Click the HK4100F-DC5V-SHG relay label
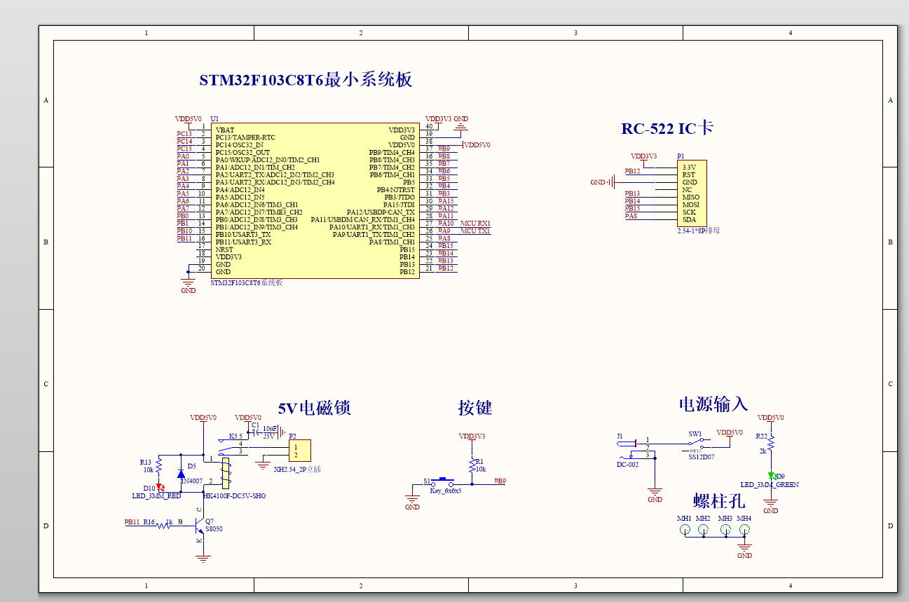 [234, 495]
